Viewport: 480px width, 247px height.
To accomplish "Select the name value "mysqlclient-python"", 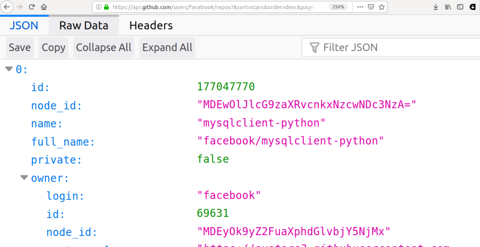I will point(261,123).
